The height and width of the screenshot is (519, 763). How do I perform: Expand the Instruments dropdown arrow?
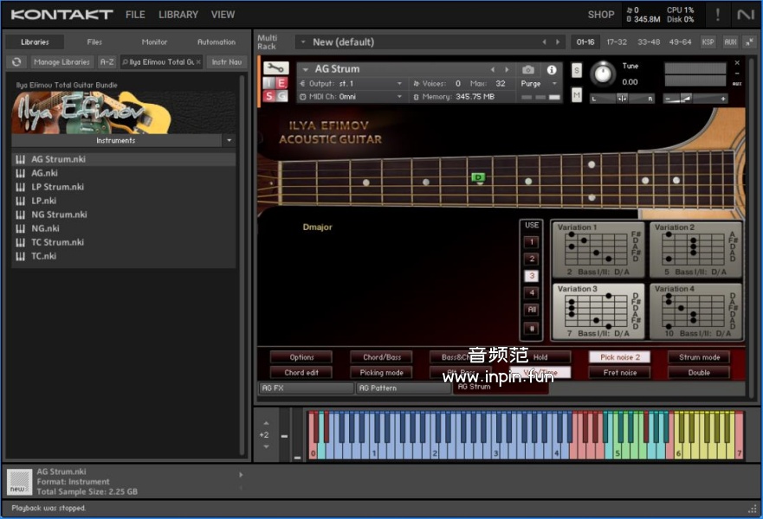[x=229, y=140]
